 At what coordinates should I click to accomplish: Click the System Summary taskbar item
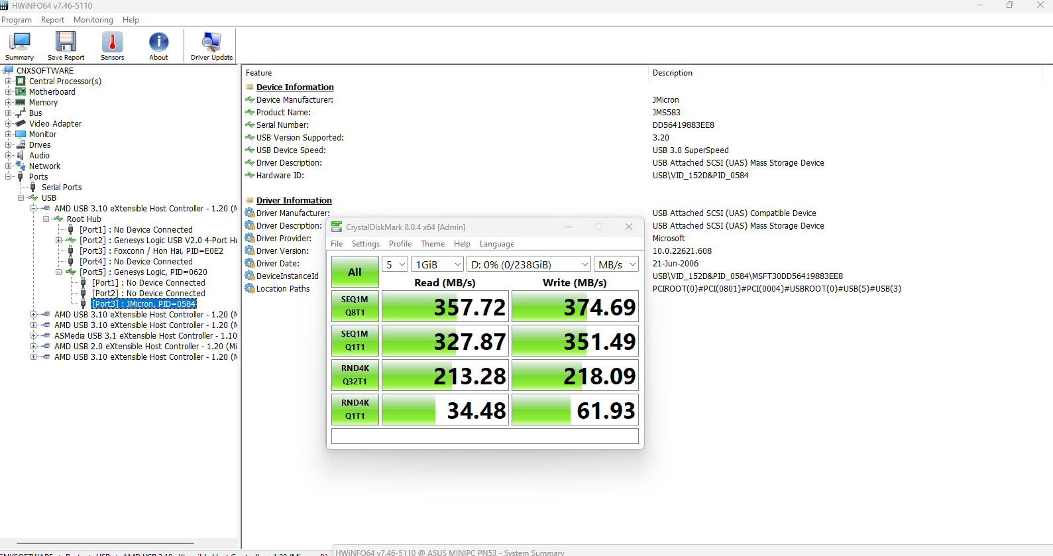point(451,551)
